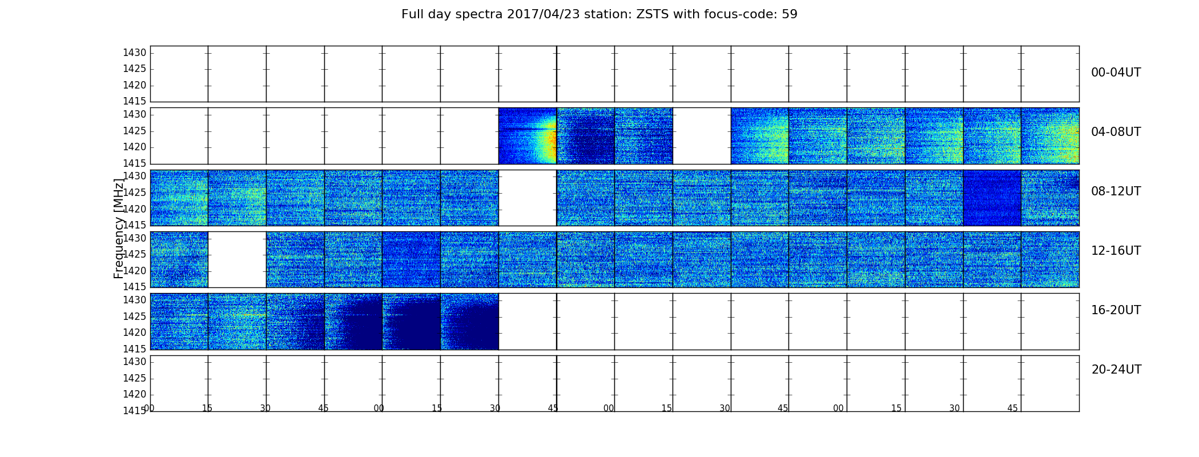This screenshot has width=1199, height=457.
Task: Open the bright yellow-red spectrum panel in 04-08UT row
Action: [528, 136]
